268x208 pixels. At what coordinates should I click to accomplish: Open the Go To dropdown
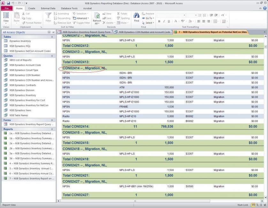pos(148,18)
